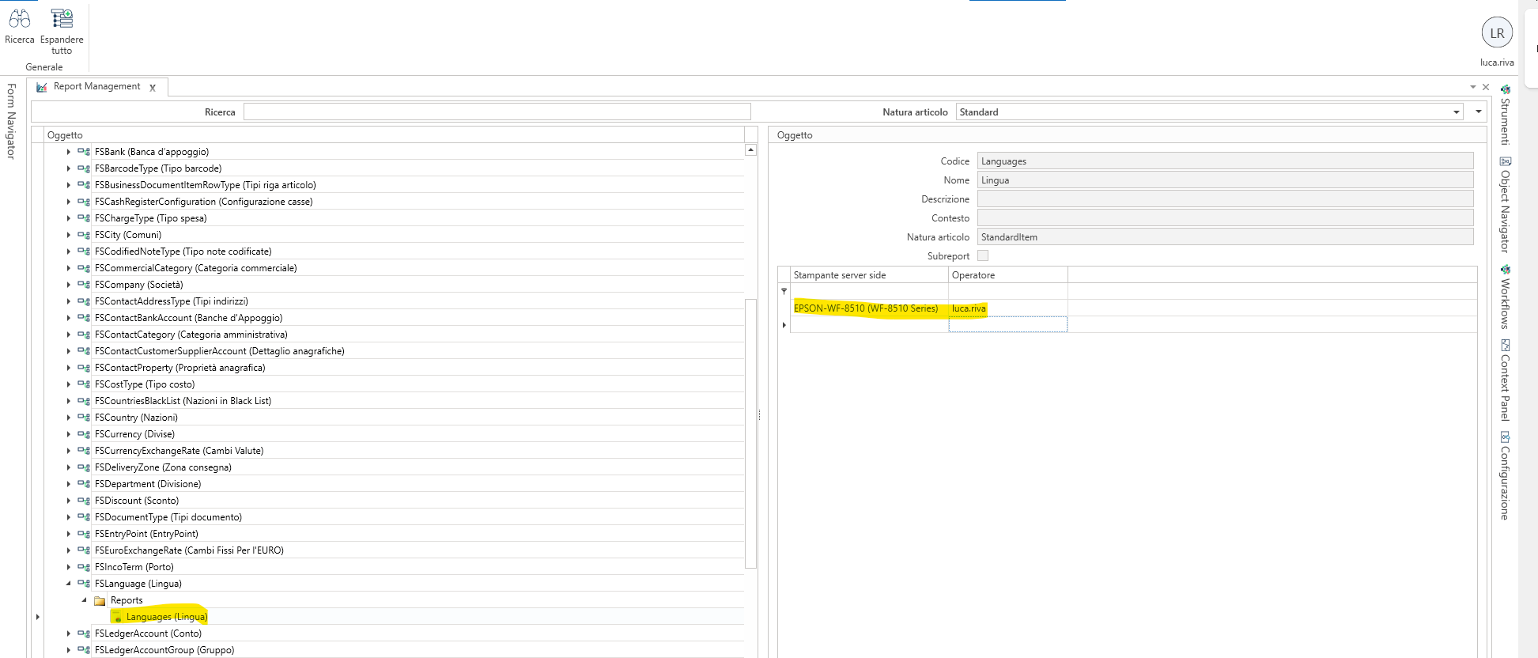1538x658 pixels.
Task: Click the tree scrollbar up arrow
Action: (x=750, y=149)
